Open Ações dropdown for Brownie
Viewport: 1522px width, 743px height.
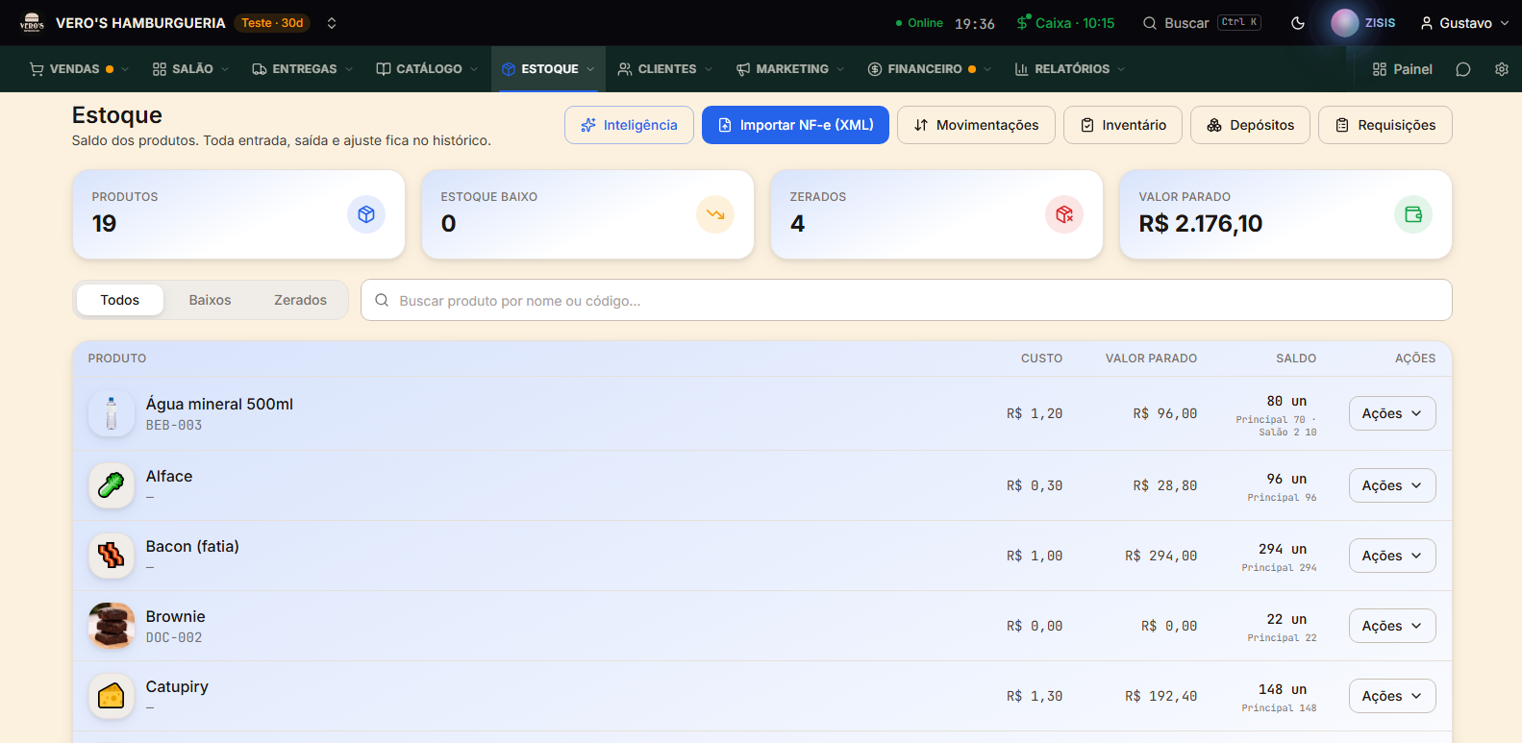pos(1392,626)
